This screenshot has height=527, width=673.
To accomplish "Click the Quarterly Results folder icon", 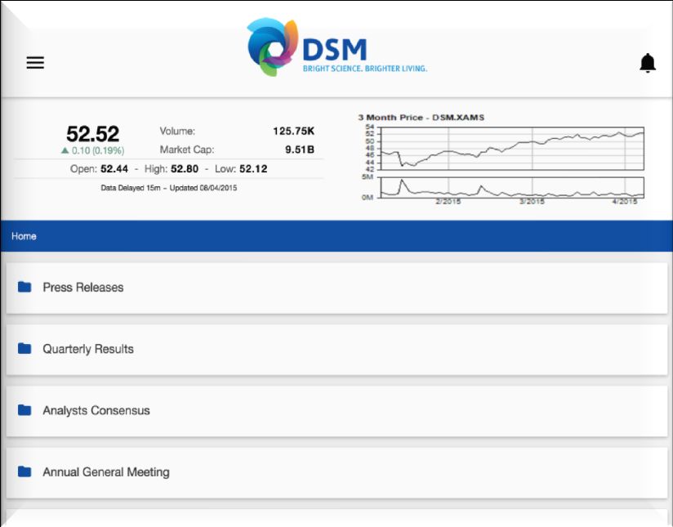I will tap(25, 348).
